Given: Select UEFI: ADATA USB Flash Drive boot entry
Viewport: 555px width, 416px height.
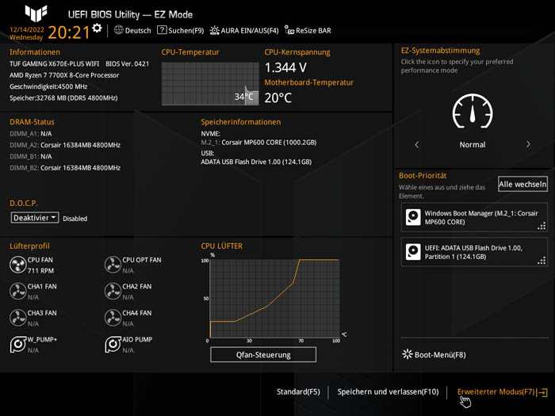Looking at the screenshot, I should (x=474, y=252).
